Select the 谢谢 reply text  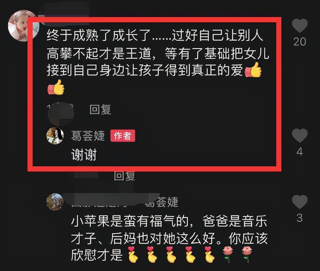coord(84,154)
